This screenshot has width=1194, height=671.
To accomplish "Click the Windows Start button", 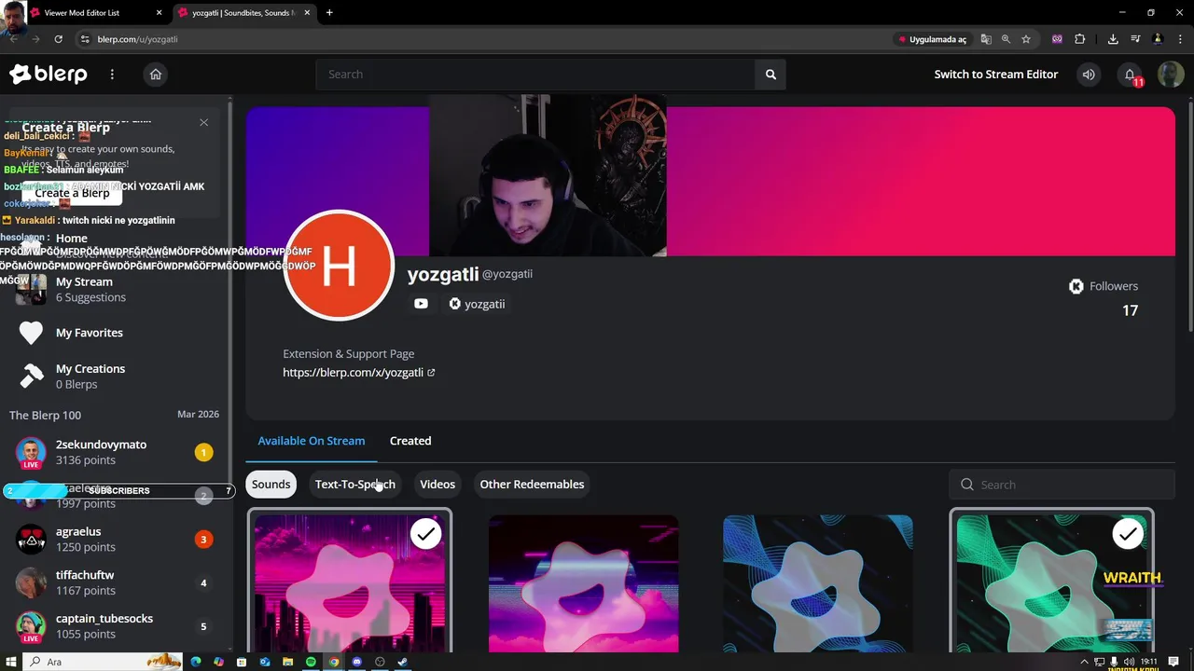I will point(10,662).
